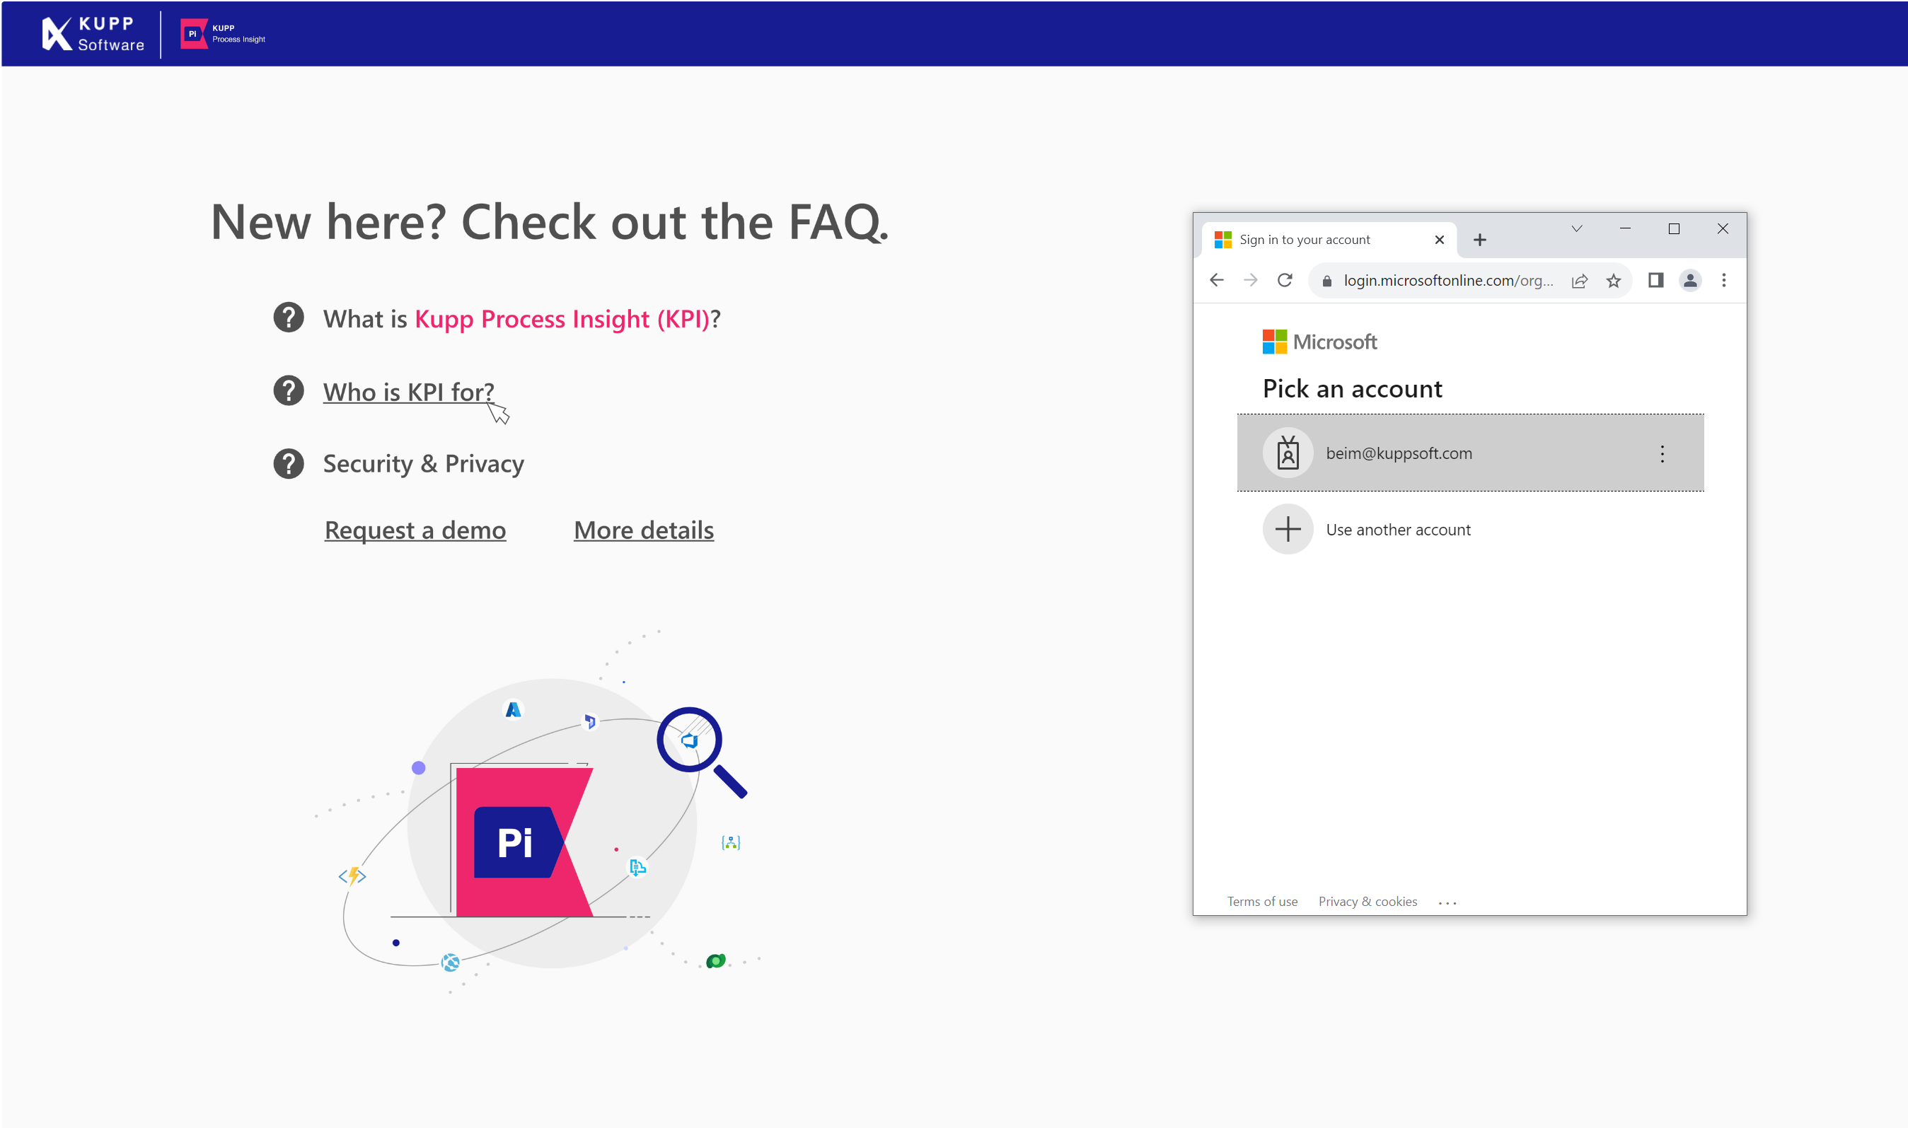The image size is (1908, 1128).
Task: Click the plus icon beside Use another account
Action: (x=1288, y=529)
